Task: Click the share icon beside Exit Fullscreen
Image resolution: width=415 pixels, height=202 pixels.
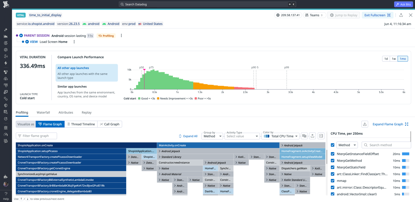Action: 401,15
